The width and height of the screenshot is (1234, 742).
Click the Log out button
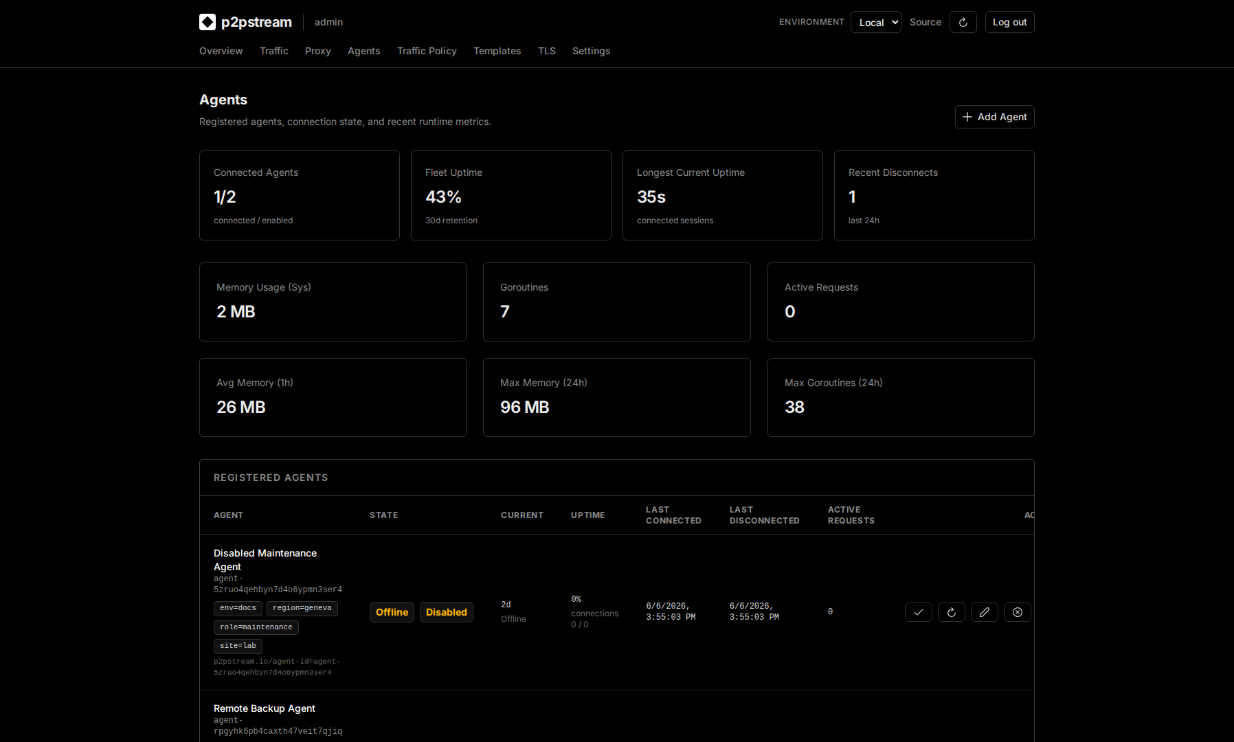(x=1009, y=22)
